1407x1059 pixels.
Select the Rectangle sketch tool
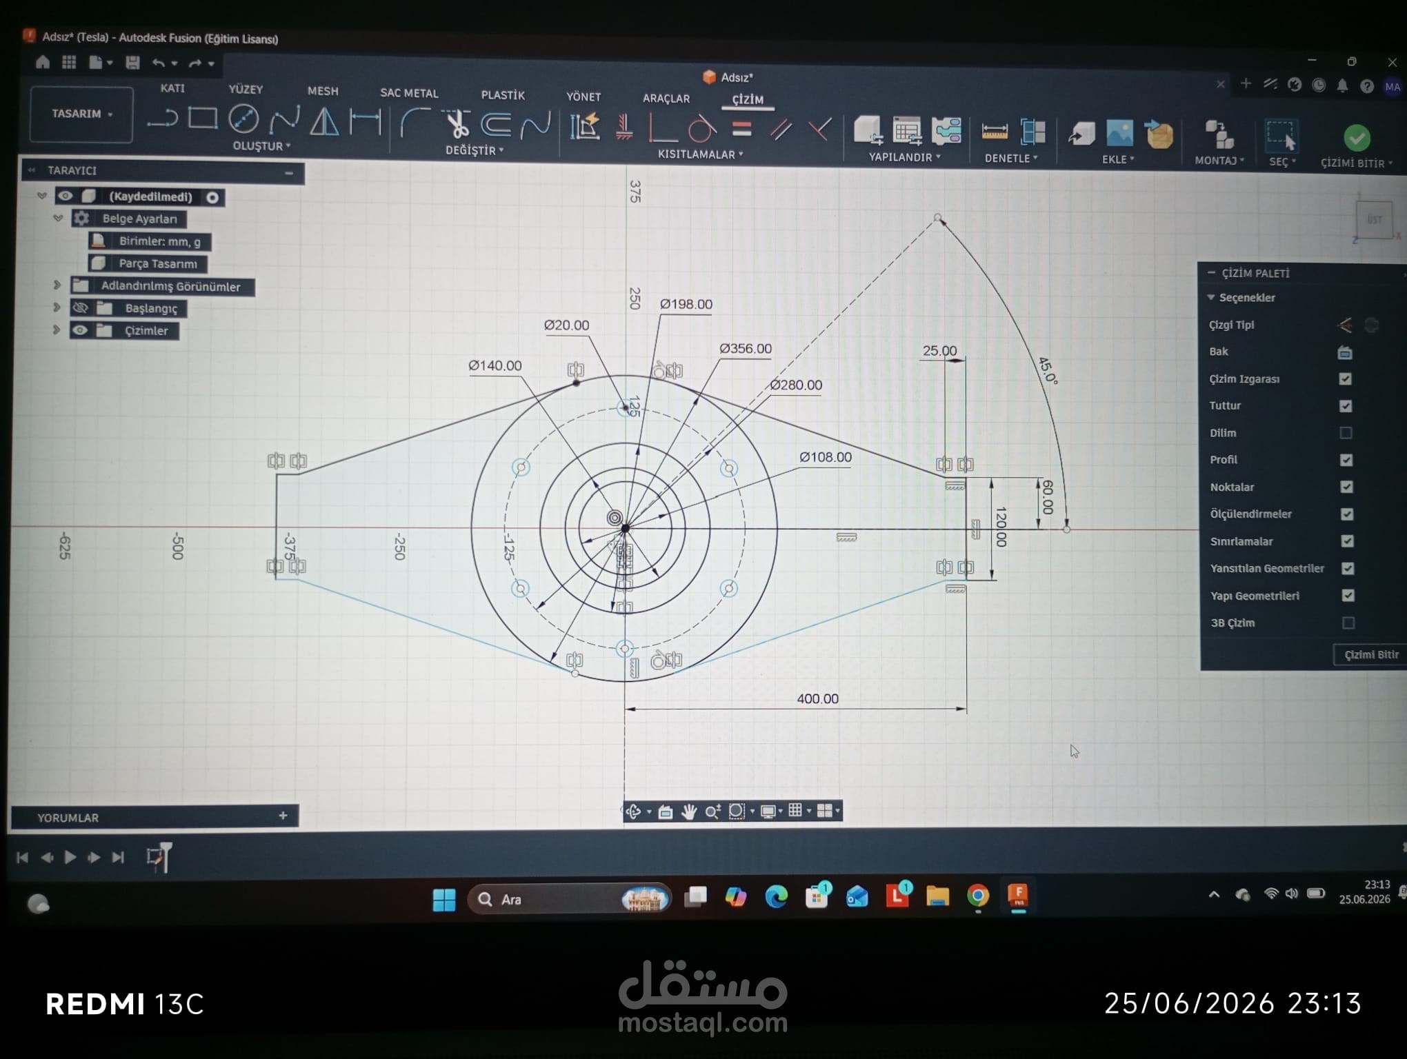click(203, 119)
